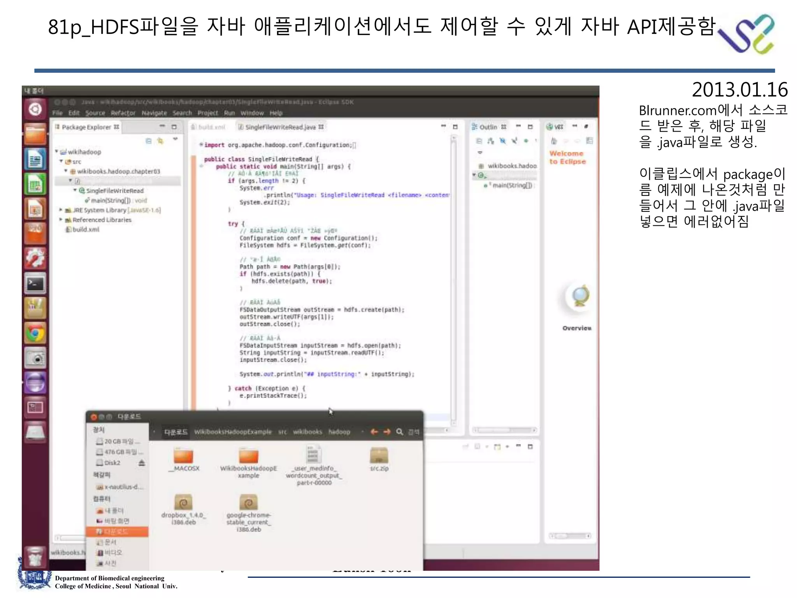Click Home icon in the Welcome view

pos(554,141)
